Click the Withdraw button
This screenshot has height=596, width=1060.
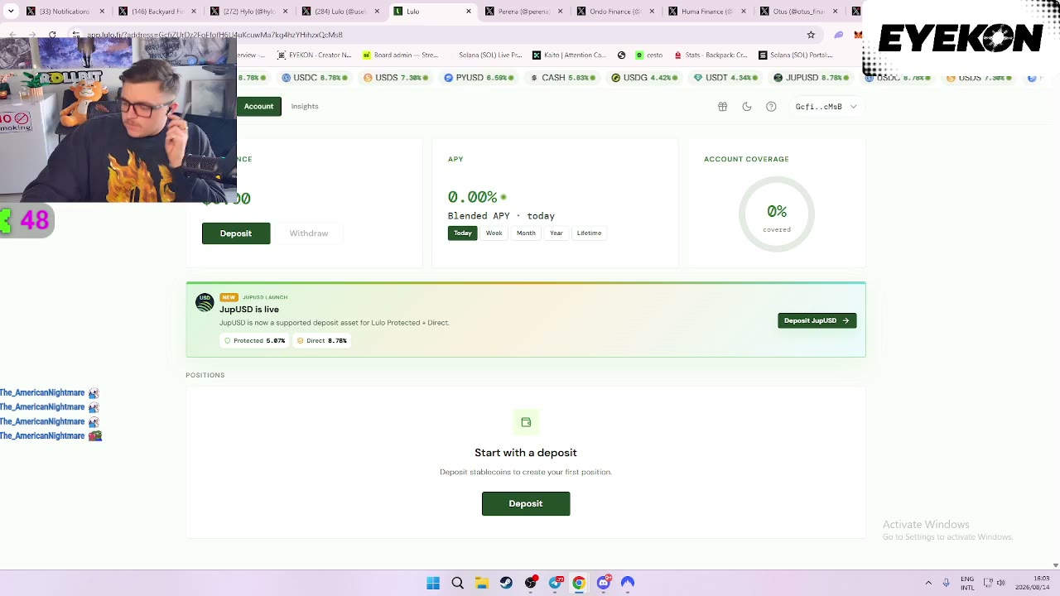click(x=309, y=233)
